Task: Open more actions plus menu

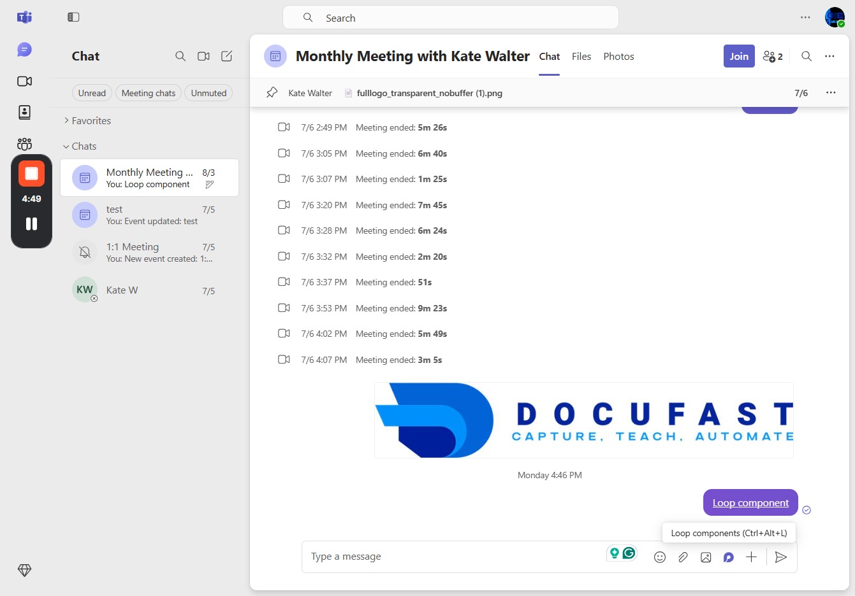Action: [752, 557]
